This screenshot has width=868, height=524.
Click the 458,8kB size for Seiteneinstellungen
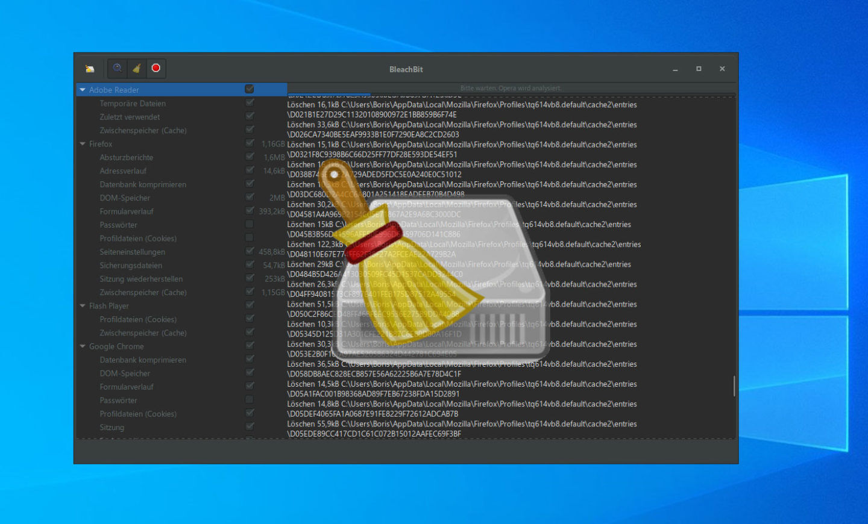pos(272,252)
